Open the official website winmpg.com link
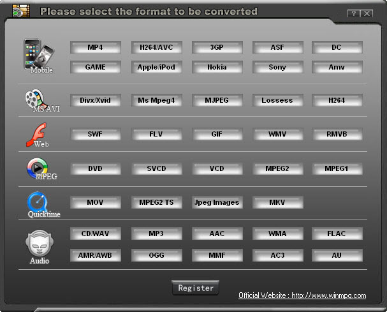This screenshot has width=387, height=312. [302, 295]
